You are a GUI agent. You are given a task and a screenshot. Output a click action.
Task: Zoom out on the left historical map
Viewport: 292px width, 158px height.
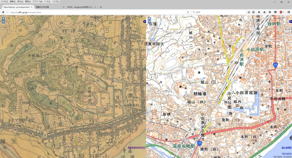coord(3,22)
